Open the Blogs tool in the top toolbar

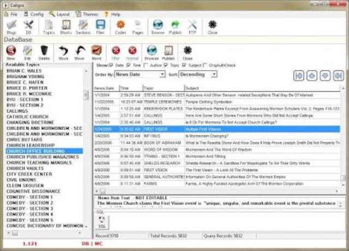point(11,27)
